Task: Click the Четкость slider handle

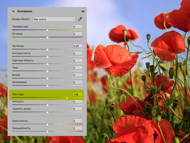Action: (x=47, y=105)
